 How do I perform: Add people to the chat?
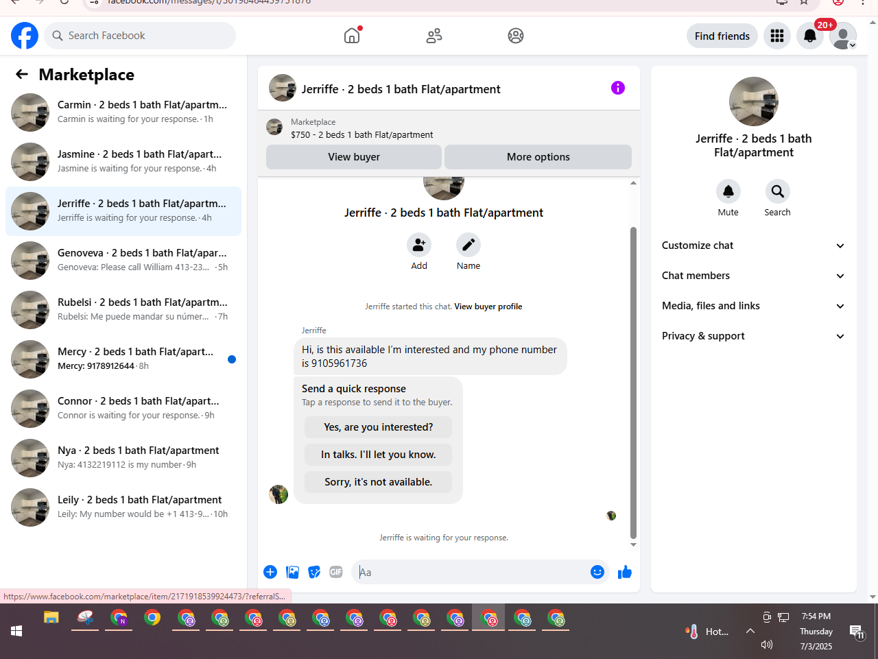point(419,245)
